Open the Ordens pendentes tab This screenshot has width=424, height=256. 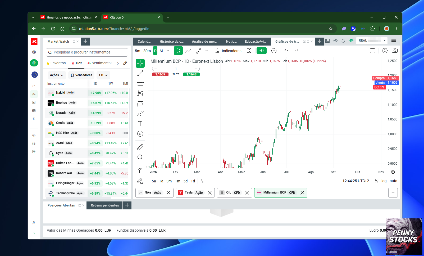click(105, 205)
